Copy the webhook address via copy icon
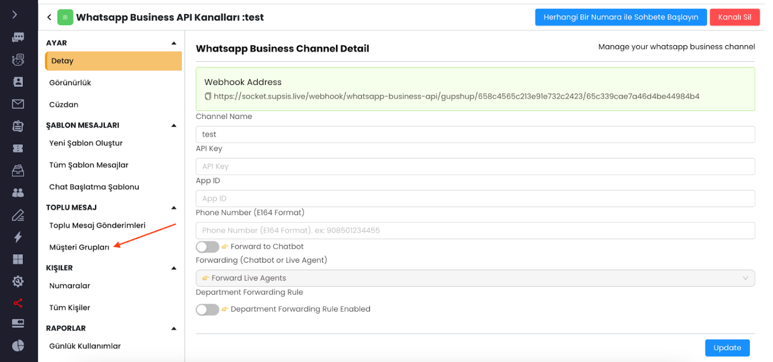Viewport: 773px width, 362px height. [x=208, y=96]
